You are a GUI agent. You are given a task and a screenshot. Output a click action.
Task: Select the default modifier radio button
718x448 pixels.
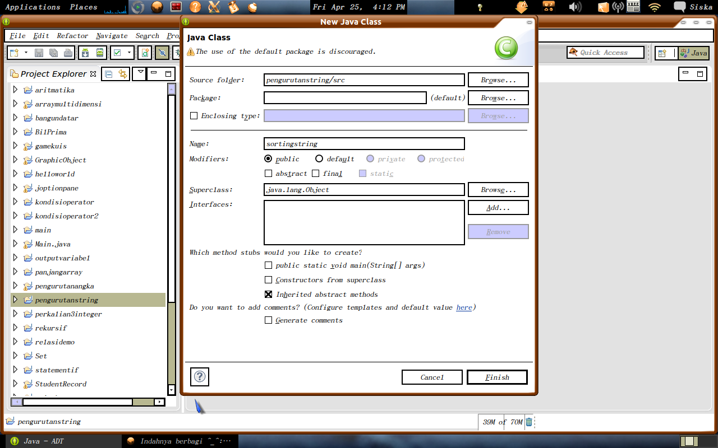click(319, 158)
